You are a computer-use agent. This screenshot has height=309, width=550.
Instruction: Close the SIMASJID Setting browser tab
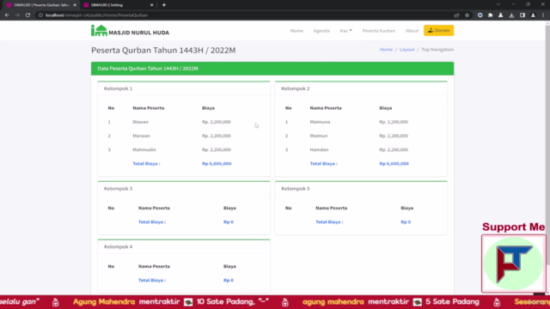pos(151,5)
